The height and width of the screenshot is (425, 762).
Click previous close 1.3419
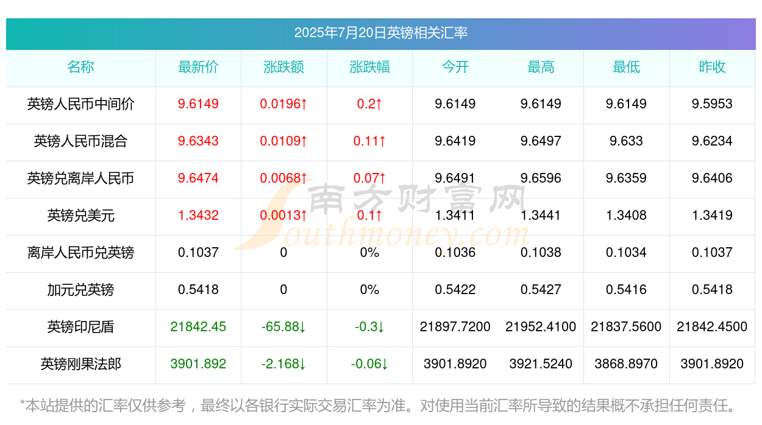(712, 216)
